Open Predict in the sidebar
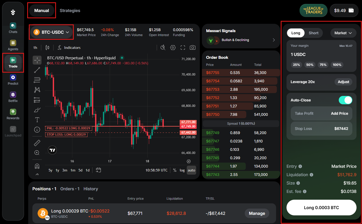This screenshot has height=224, width=362. pos(13,80)
